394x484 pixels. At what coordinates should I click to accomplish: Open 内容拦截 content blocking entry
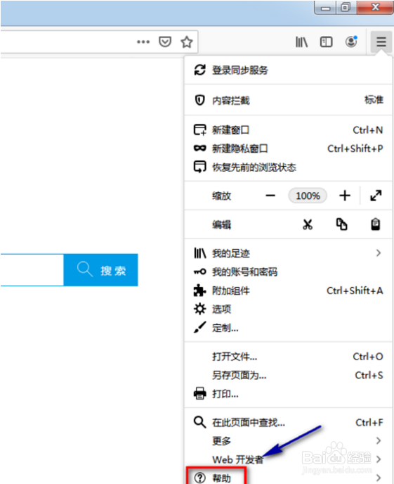coord(288,101)
